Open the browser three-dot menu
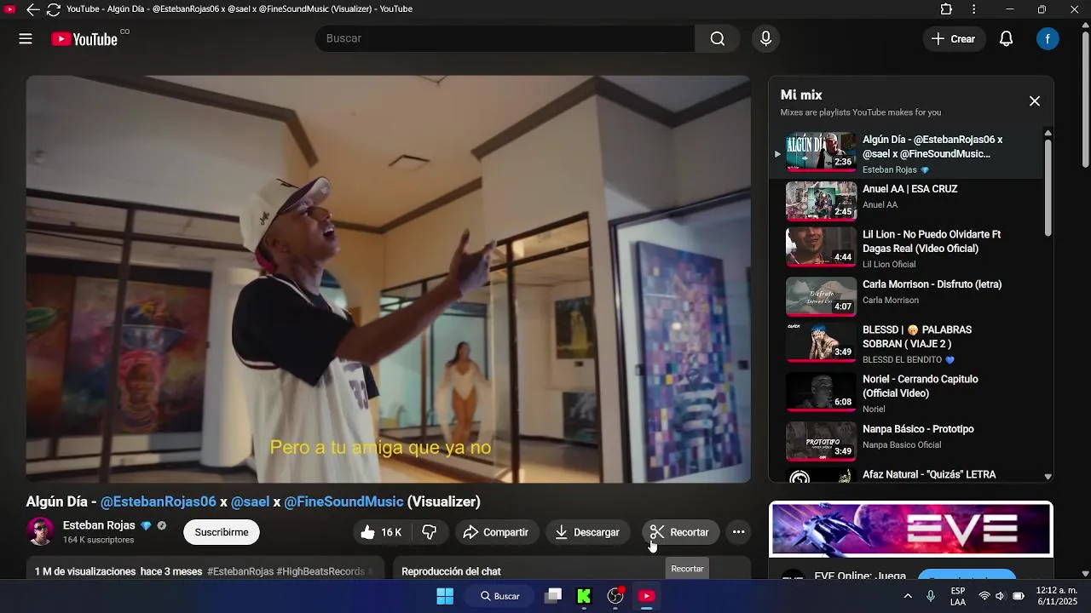Image resolution: width=1091 pixels, height=613 pixels. pyautogui.click(x=974, y=9)
